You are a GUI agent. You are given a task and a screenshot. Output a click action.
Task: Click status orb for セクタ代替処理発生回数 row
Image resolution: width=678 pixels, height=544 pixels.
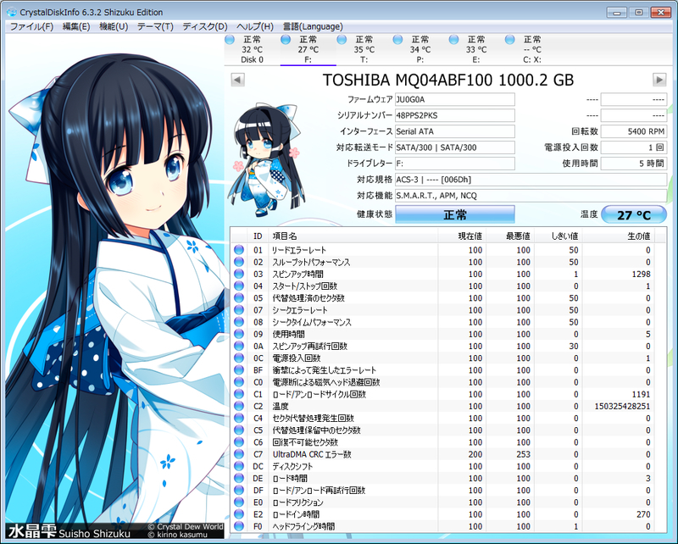(x=239, y=418)
